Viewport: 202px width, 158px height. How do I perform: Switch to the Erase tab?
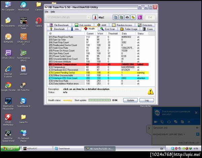(x=148, y=29)
